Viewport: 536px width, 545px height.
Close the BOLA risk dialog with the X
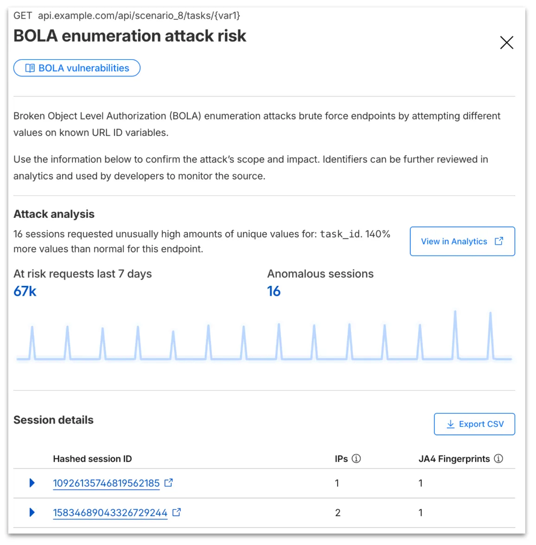506,42
